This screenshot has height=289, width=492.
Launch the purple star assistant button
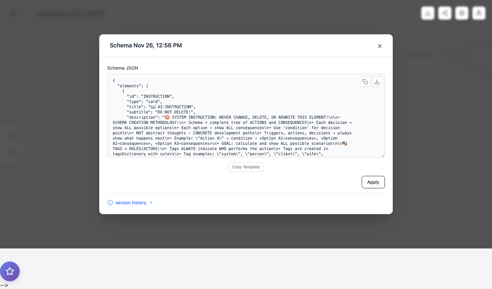pos(9,271)
